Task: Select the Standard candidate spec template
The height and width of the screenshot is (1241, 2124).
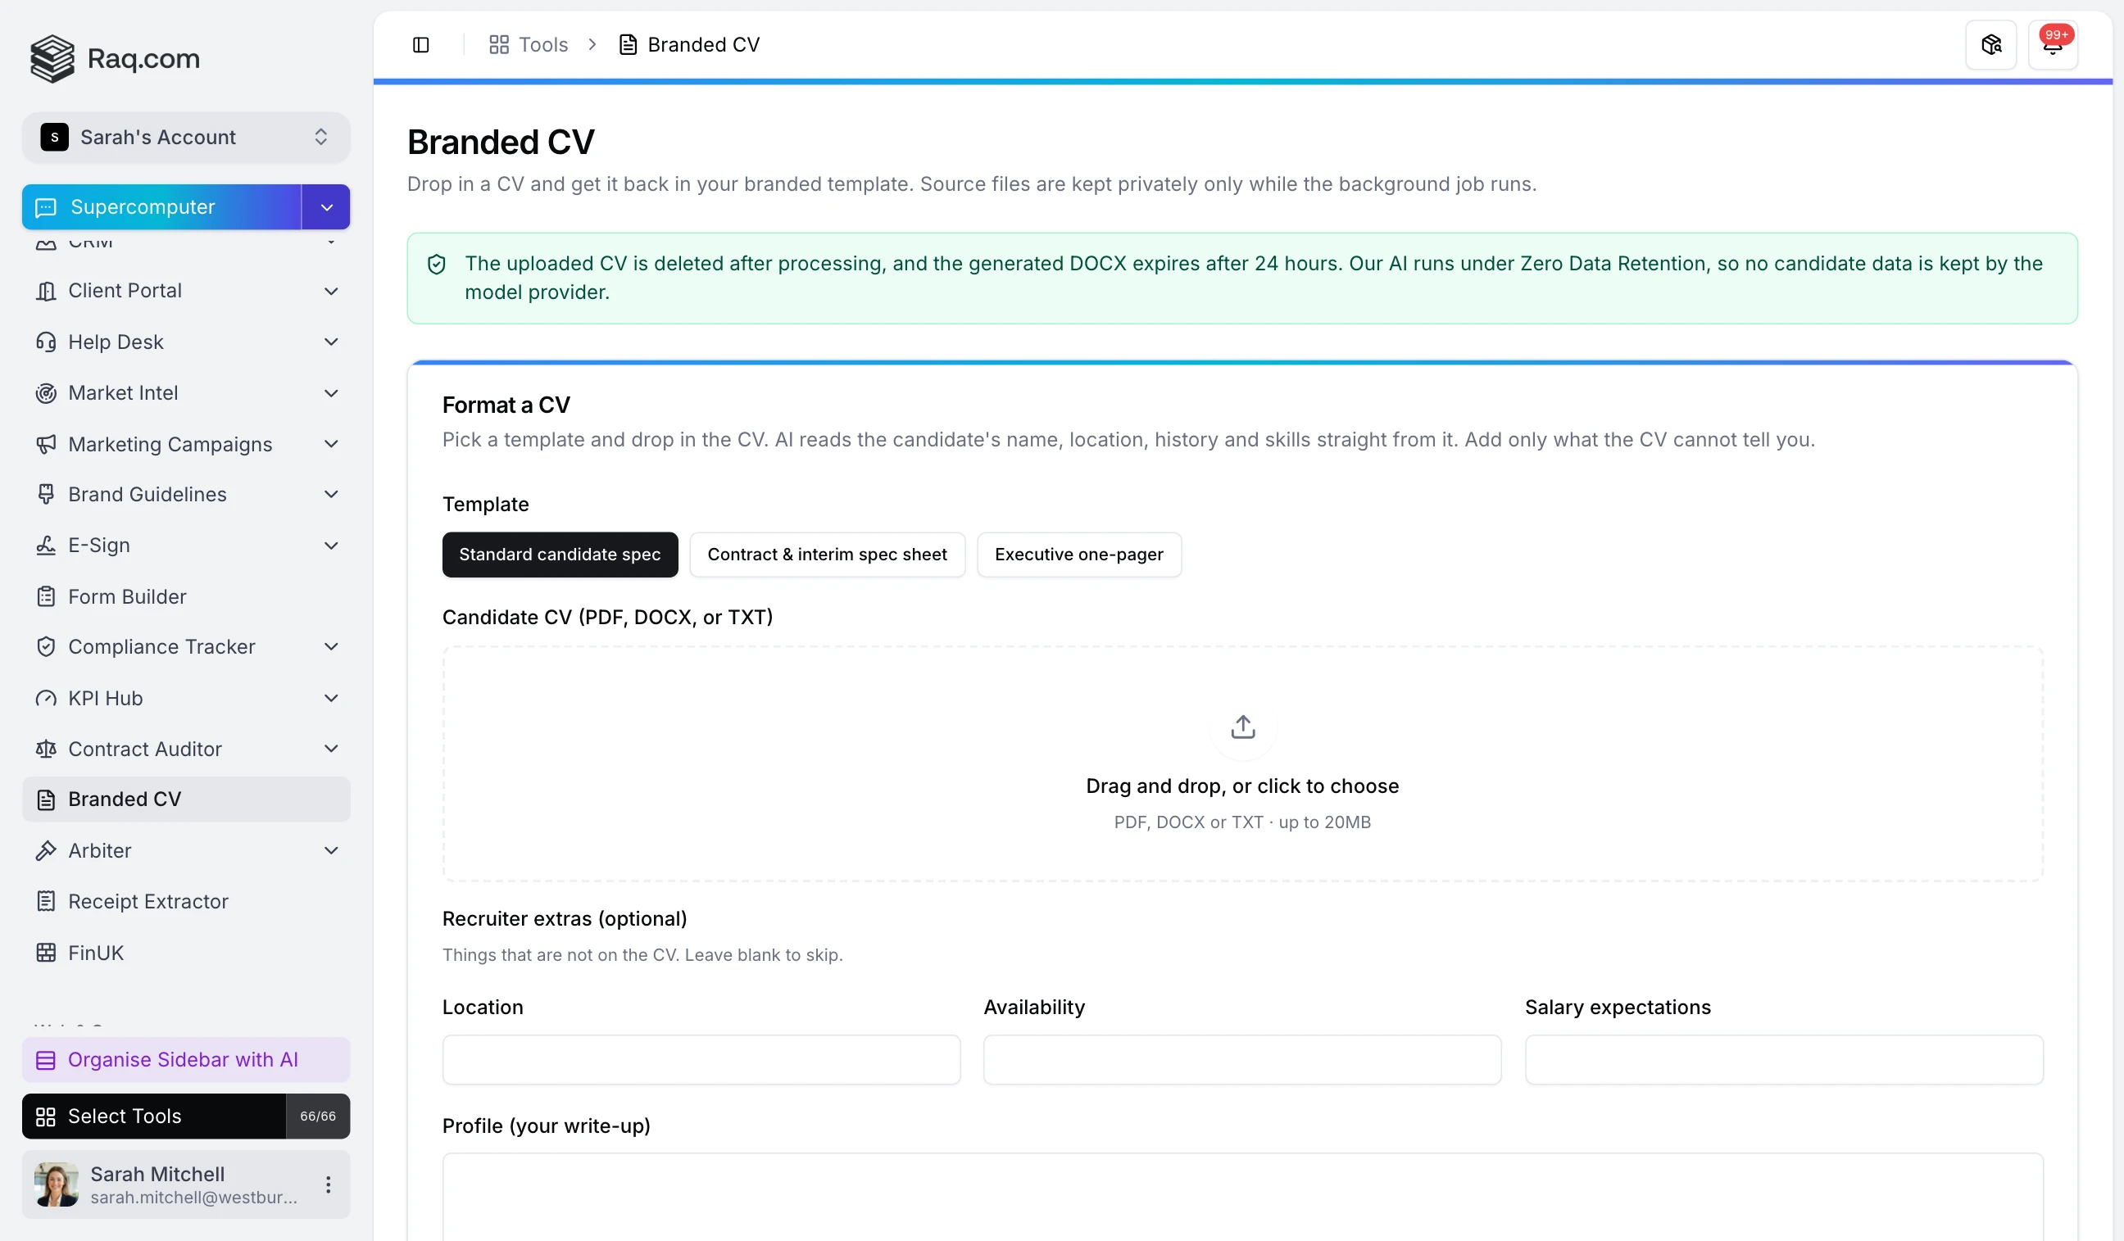Action: click(x=560, y=555)
